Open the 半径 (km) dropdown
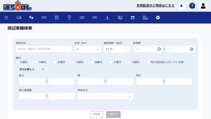Viewport: 211px width, 119px height. 87,49
